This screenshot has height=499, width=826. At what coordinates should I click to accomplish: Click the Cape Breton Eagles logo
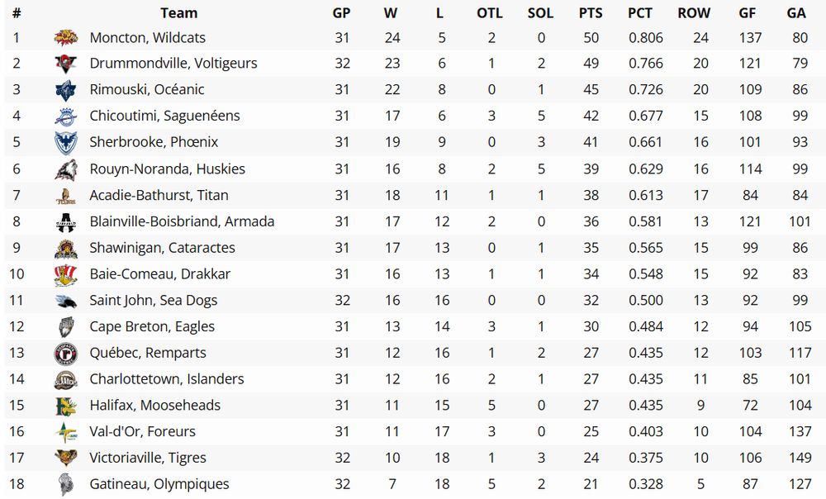pyautogui.click(x=66, y=326)
